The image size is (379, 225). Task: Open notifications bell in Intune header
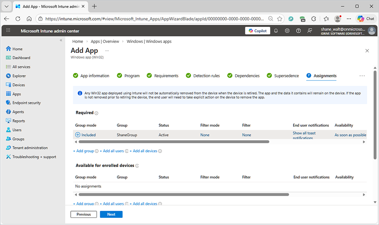click(276, 31)
